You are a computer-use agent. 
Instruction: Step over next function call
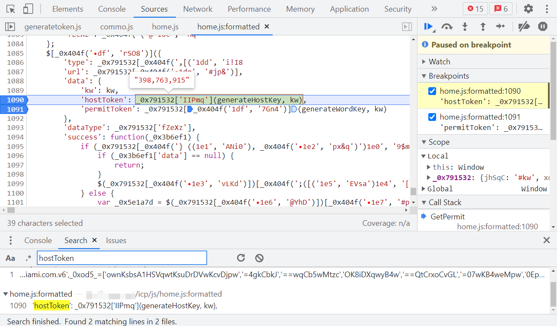447,27
